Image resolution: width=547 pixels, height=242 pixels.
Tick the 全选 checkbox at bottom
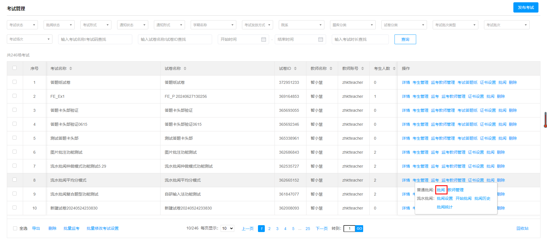[15, 228]
